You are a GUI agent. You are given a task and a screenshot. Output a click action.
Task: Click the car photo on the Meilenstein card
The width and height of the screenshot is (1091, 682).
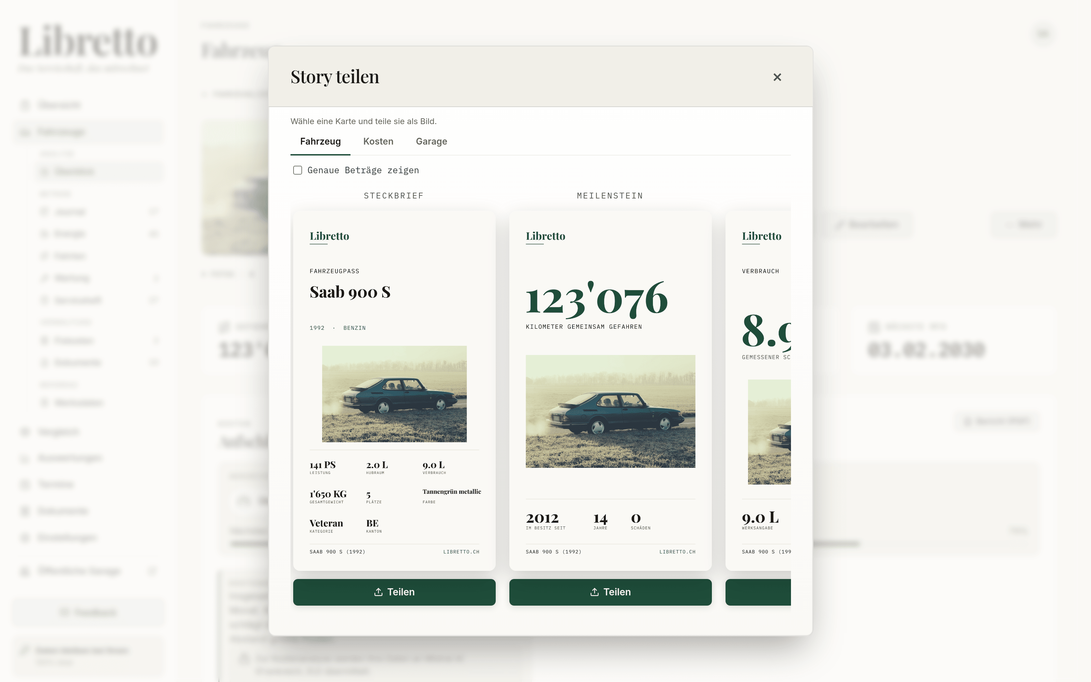[x=610, y=411]
